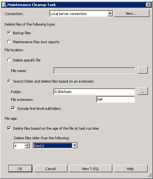Screen dimensions: 153x179
Task: Select Search folder and delete files option
Action: pyautogui.click(x=9, y=81)
